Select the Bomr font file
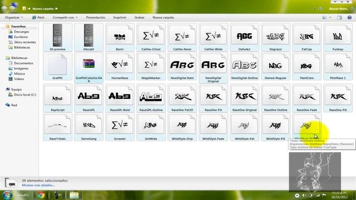Screen dimensions: 356x200 tap(120, 37)
